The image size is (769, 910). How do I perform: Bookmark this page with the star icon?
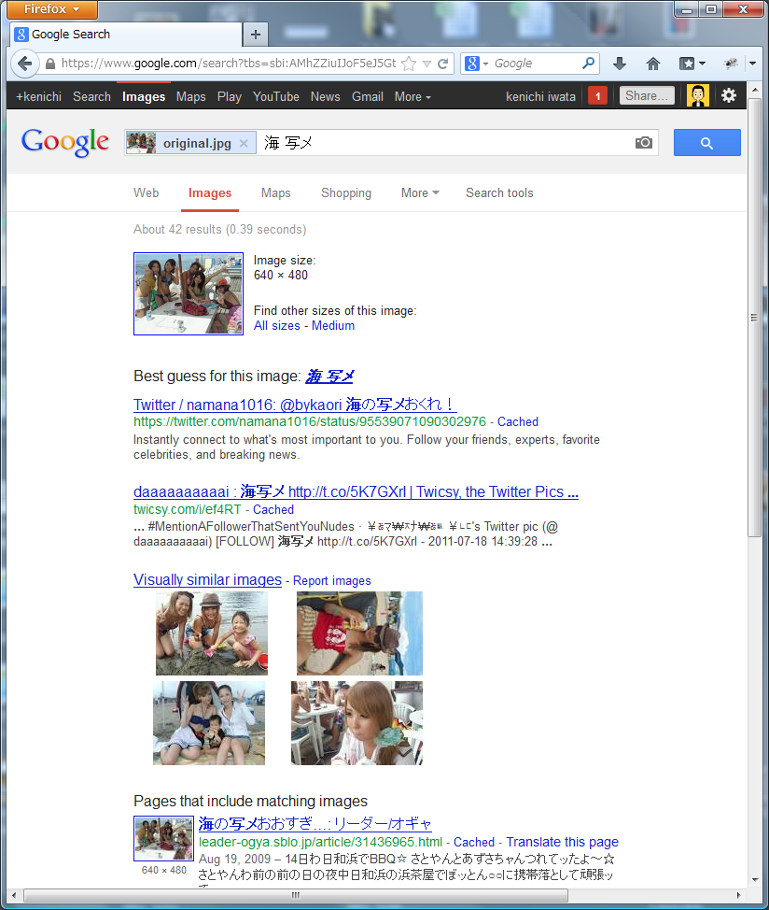point(409,64)
